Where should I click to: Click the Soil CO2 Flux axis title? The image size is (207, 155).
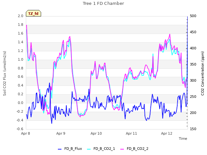pyautogui.click(x=5, y=73)
